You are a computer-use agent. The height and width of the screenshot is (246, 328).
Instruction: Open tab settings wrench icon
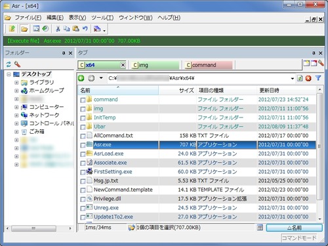[x=321, y=63]
